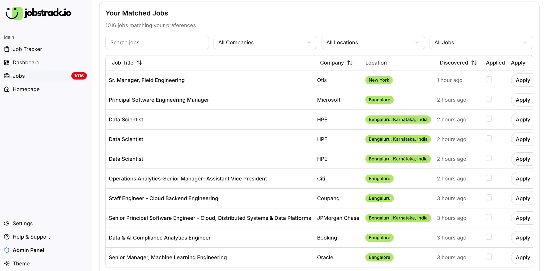
Task: Click the Job Title column header
Action: [x=127, y=63]
